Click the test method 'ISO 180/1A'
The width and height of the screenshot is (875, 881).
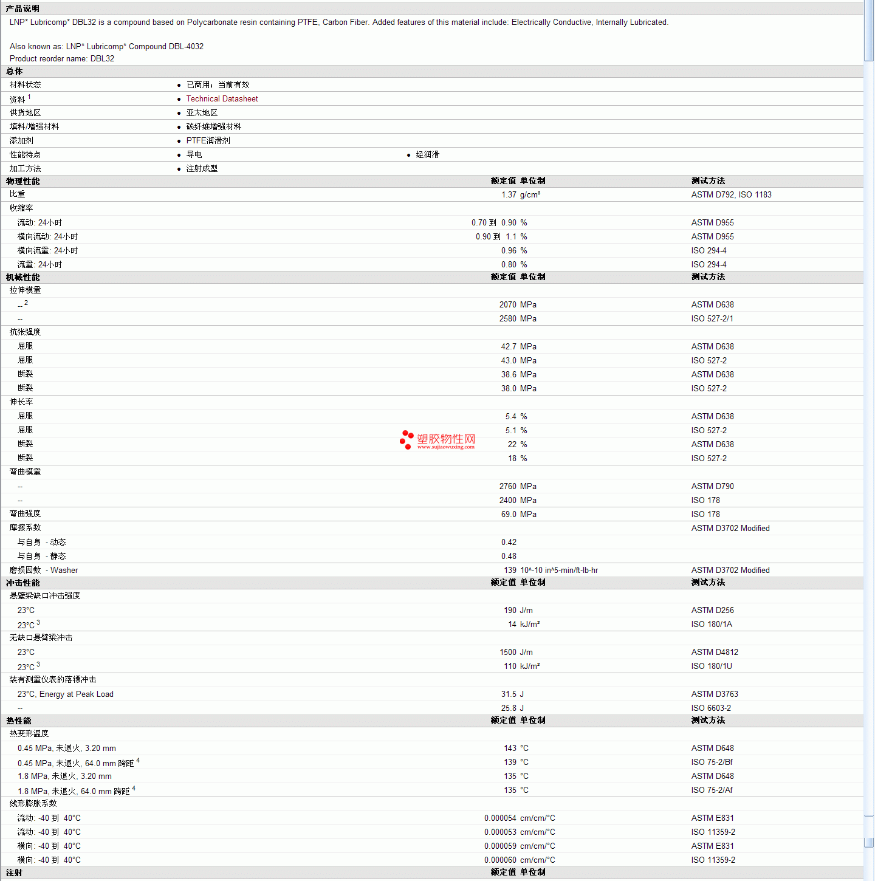(x=712, y=624)
